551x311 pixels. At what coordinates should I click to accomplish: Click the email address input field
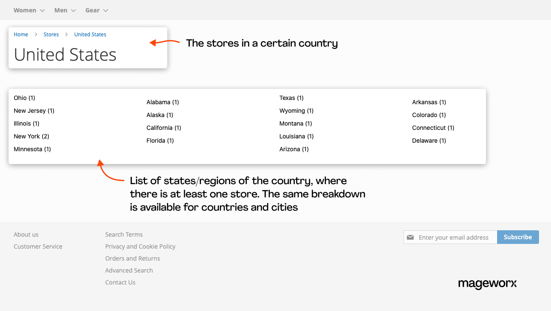[x=455, y=237]
